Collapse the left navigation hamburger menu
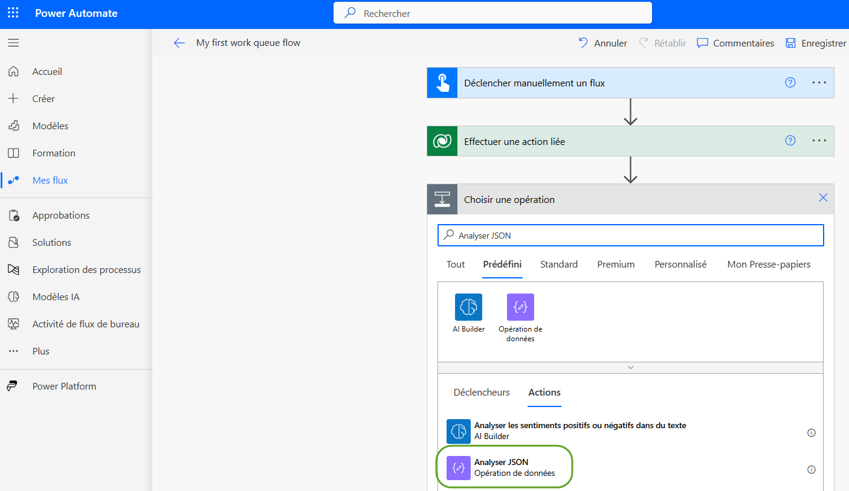The width and height of the screenshot is (849, 491). pyautogui.click(x=13, y=43)
